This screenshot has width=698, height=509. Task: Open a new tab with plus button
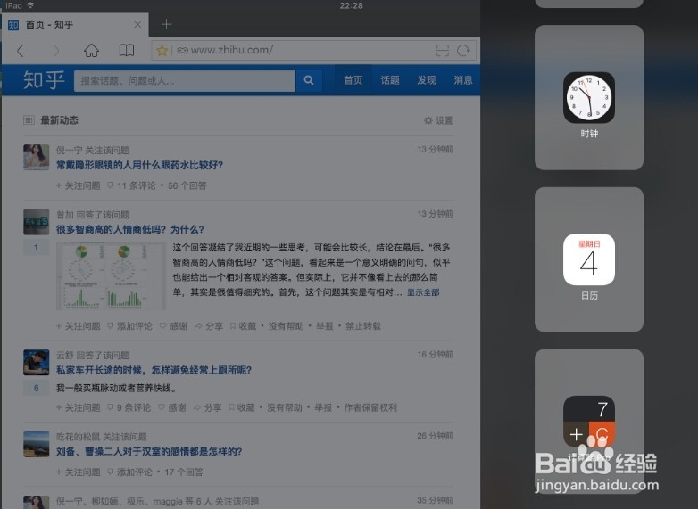tap(166, 24)
